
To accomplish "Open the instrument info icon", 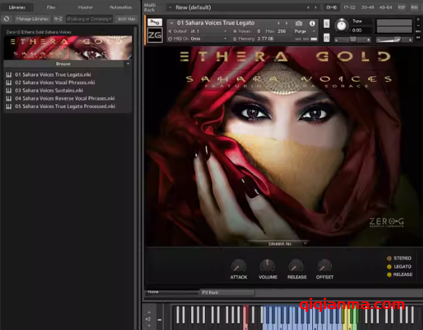I will (312, 23).
